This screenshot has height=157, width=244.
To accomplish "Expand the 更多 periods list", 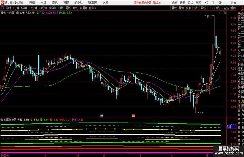I will click(x=93, y=8).
